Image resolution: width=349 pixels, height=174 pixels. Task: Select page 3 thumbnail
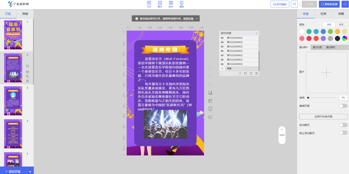pyautogui.click(x=13, y=101)
